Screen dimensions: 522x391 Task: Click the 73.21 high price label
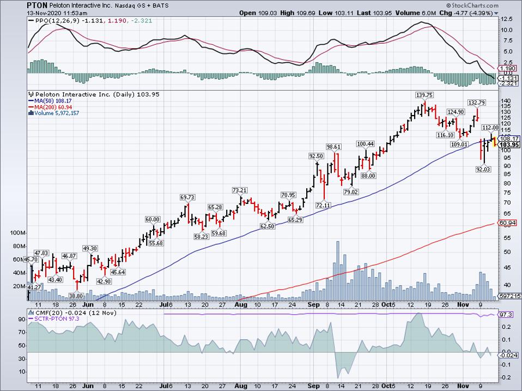(240, 190)
